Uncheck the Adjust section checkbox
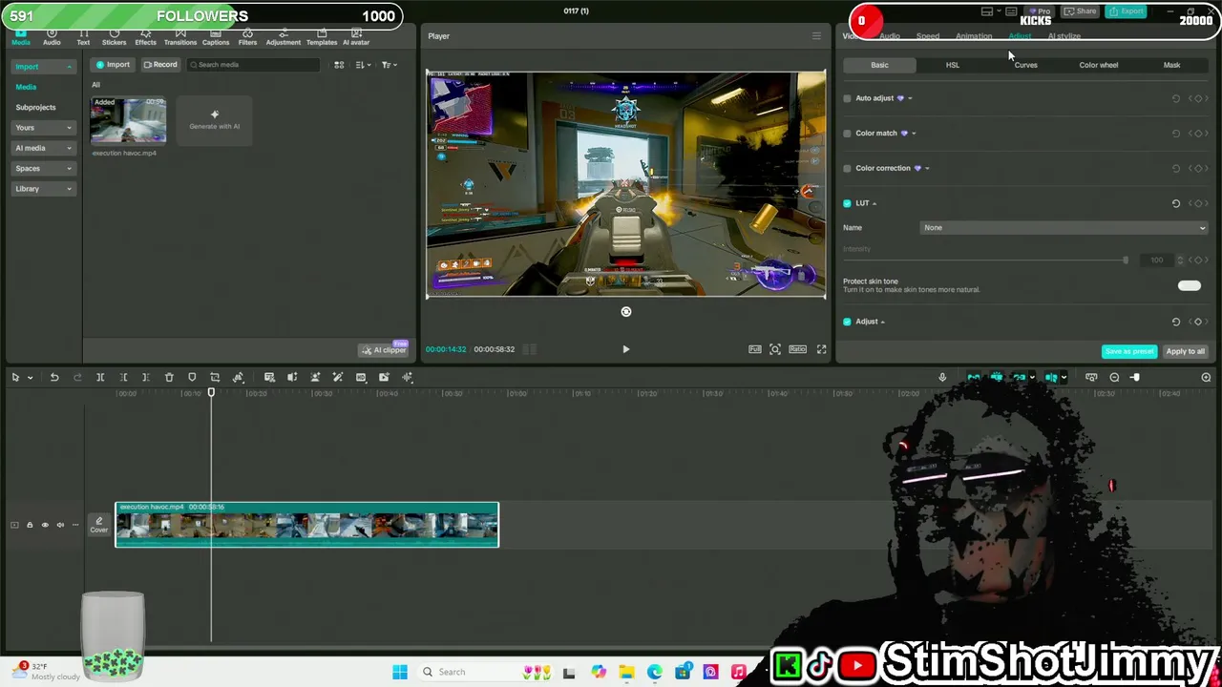 tap(847, 322)
